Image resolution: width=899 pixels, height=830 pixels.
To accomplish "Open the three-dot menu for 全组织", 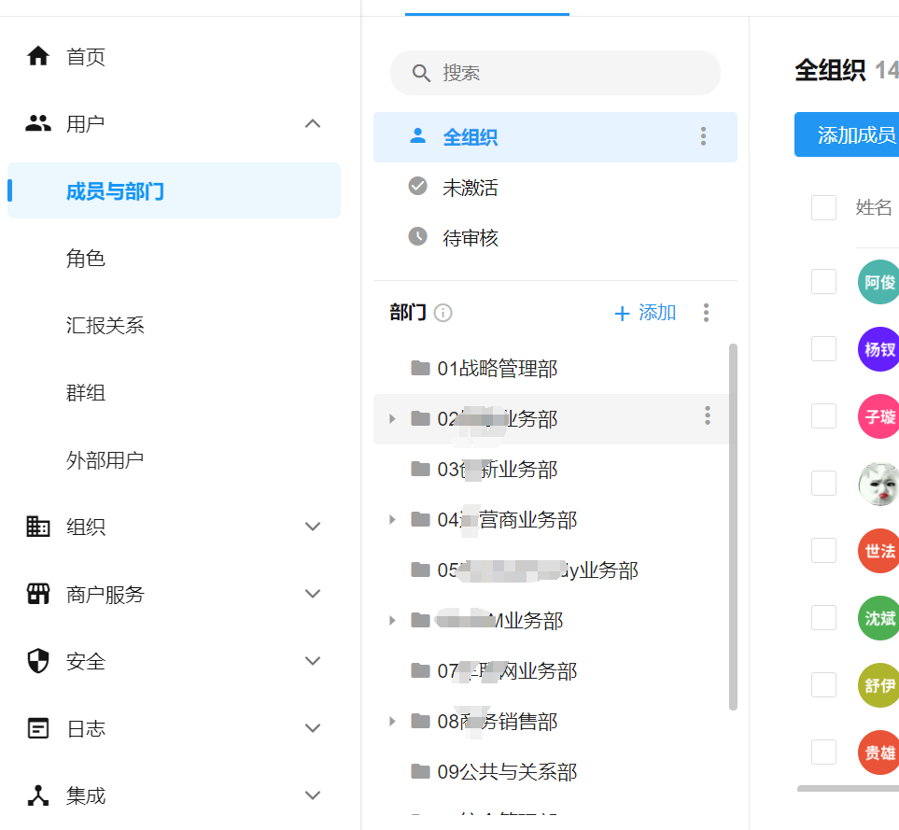I will pos(703,137).
